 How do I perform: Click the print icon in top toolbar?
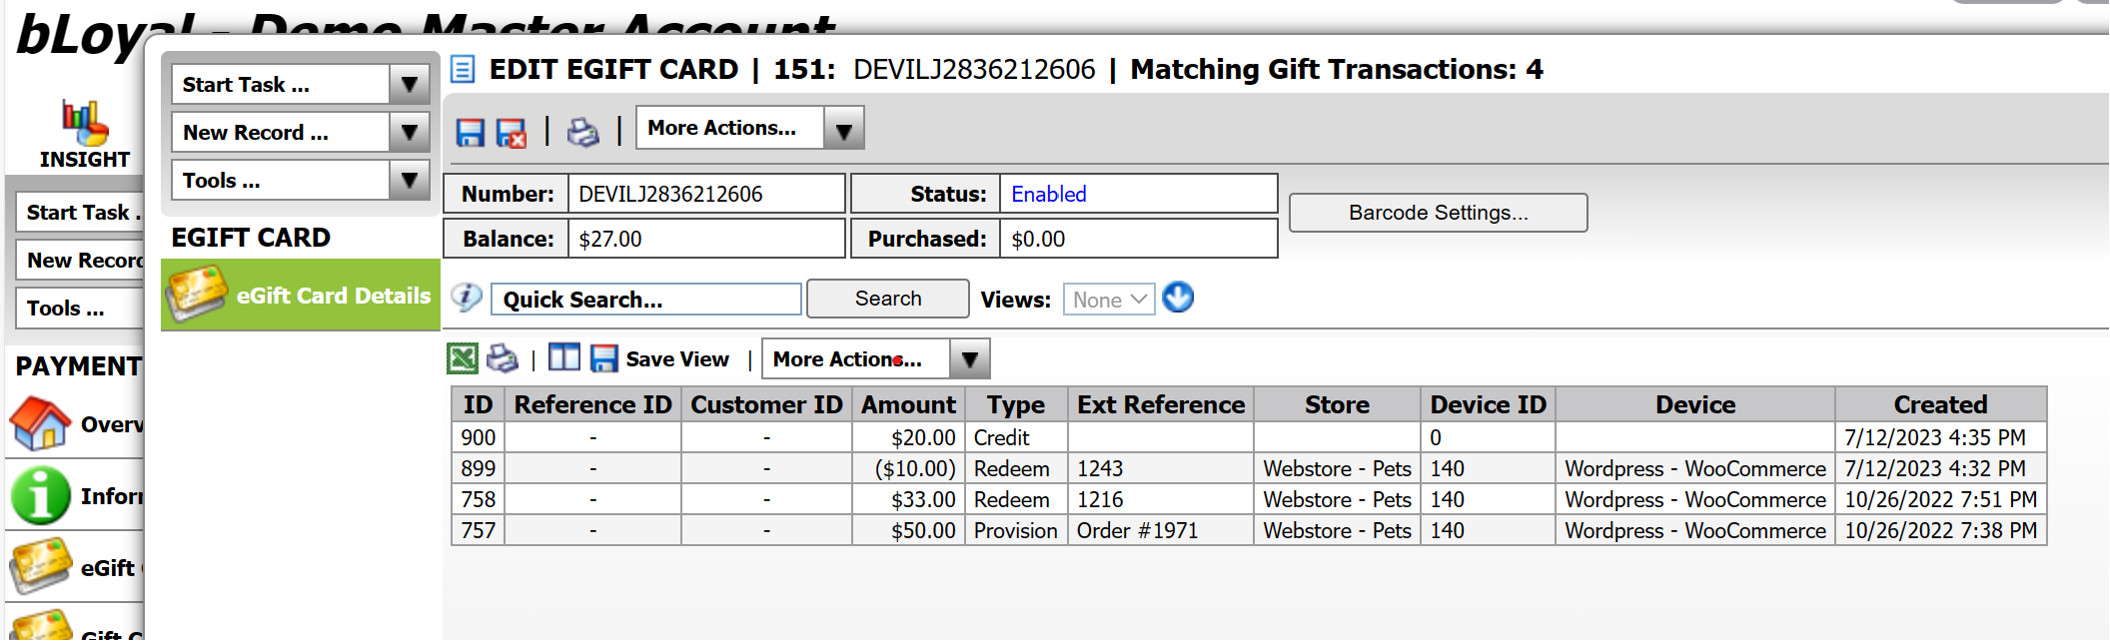pos(582,132)
